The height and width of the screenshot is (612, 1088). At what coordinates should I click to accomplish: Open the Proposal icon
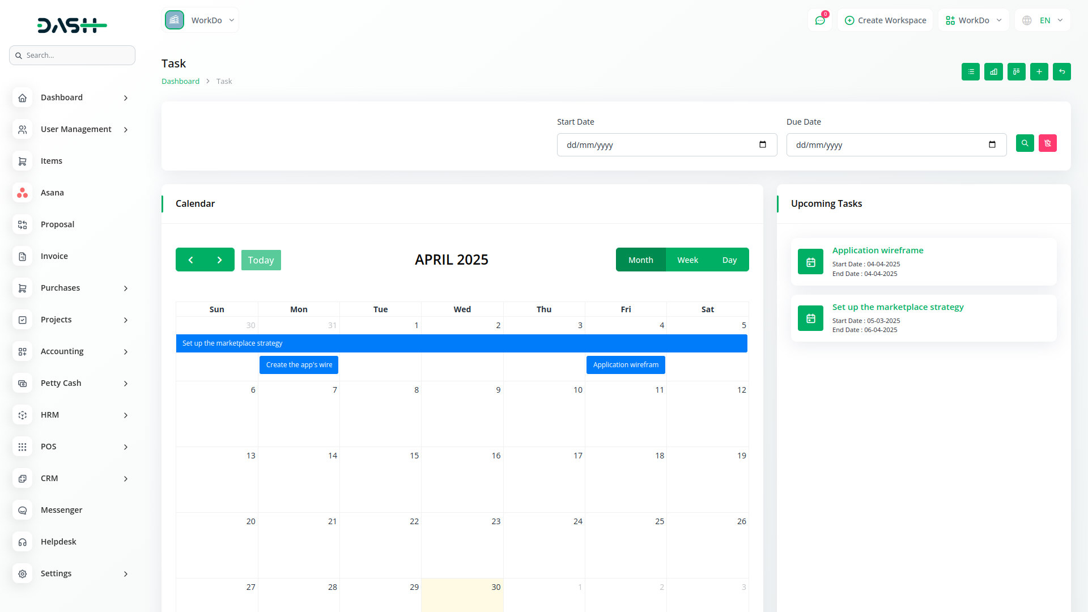tap(22, 224)
